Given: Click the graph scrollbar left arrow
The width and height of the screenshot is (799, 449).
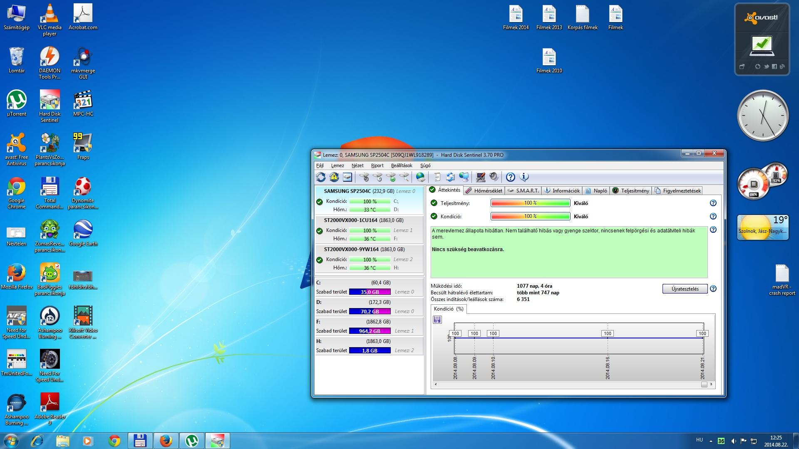Looking at the screenshot, I should (436, 385).
